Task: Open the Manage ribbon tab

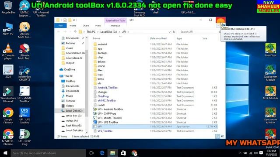Action: 115,26
